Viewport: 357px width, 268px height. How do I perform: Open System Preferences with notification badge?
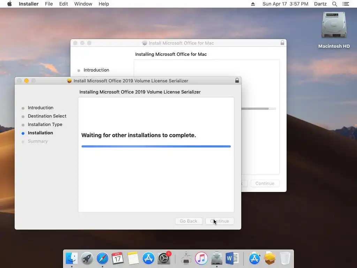point(164,258)
